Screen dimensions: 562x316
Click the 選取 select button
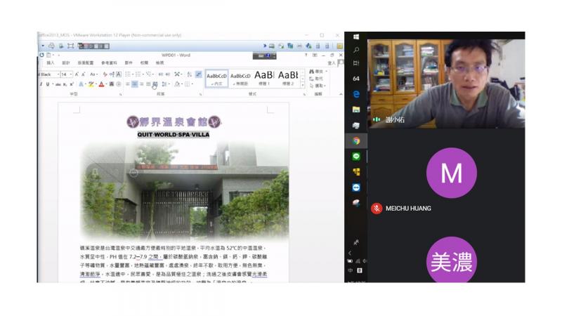[x=318, y=86]
